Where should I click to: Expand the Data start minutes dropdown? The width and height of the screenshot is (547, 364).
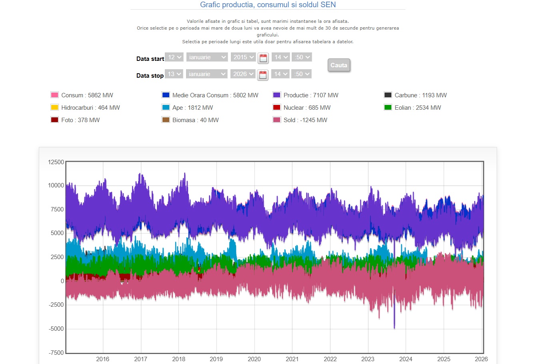(x=302, y=57)
